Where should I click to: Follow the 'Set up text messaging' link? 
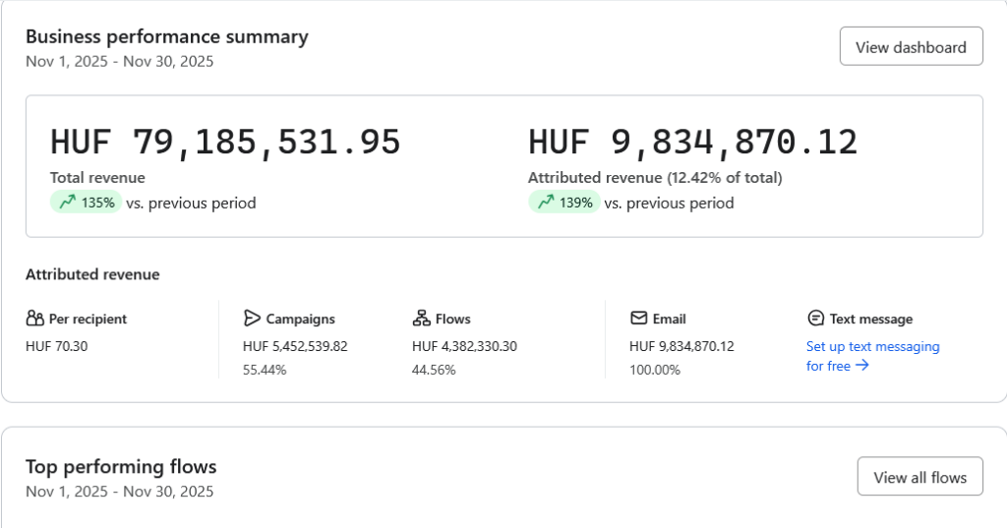[872, 346]
